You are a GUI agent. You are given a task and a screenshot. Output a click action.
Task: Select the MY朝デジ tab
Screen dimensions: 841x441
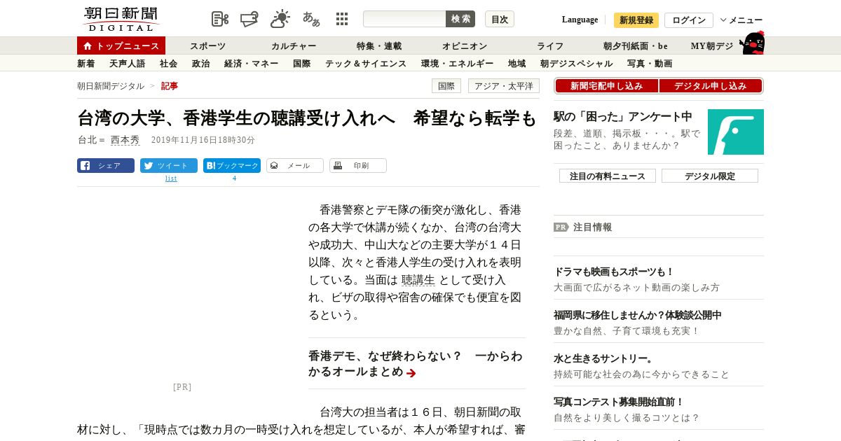(712, 46)
